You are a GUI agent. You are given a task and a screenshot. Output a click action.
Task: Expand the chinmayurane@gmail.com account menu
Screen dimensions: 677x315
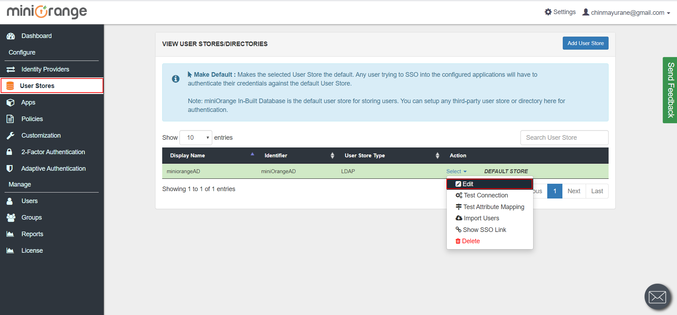(626, 12)
